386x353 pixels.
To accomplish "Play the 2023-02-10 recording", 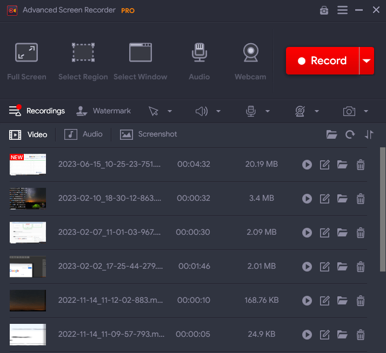I will click(x=307, y=199).
